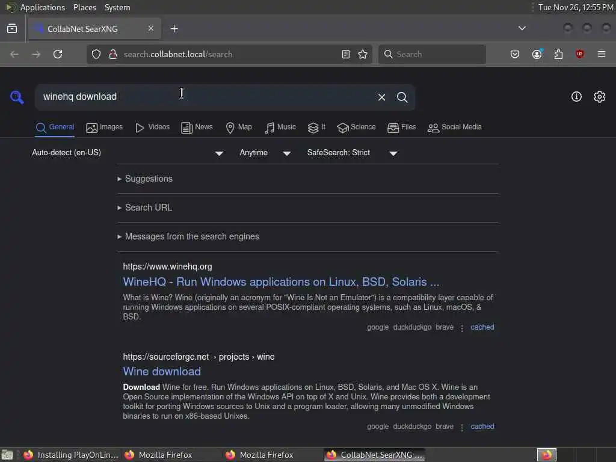Open Firefox hamburger menu

[x=602, y=54]
